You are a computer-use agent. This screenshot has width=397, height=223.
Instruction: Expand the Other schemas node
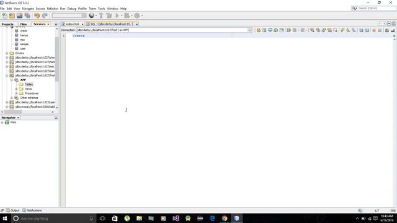12,98
